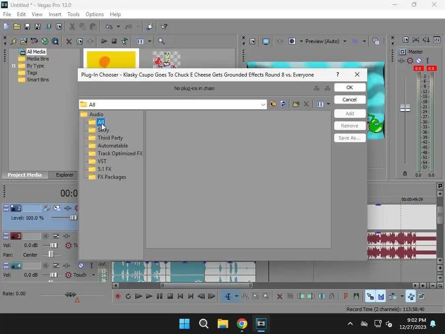Stop playback in transport bar
This screenshot has height=334, width=445.
pyautogui.click(x=170, y=296)
